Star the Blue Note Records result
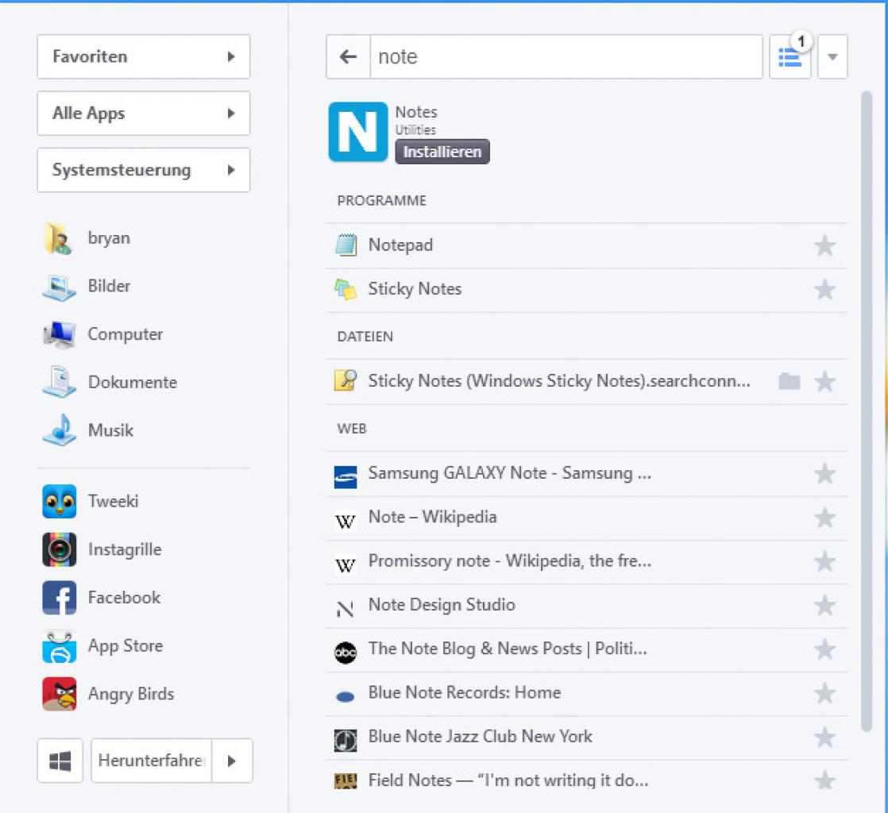 [824, 694]
